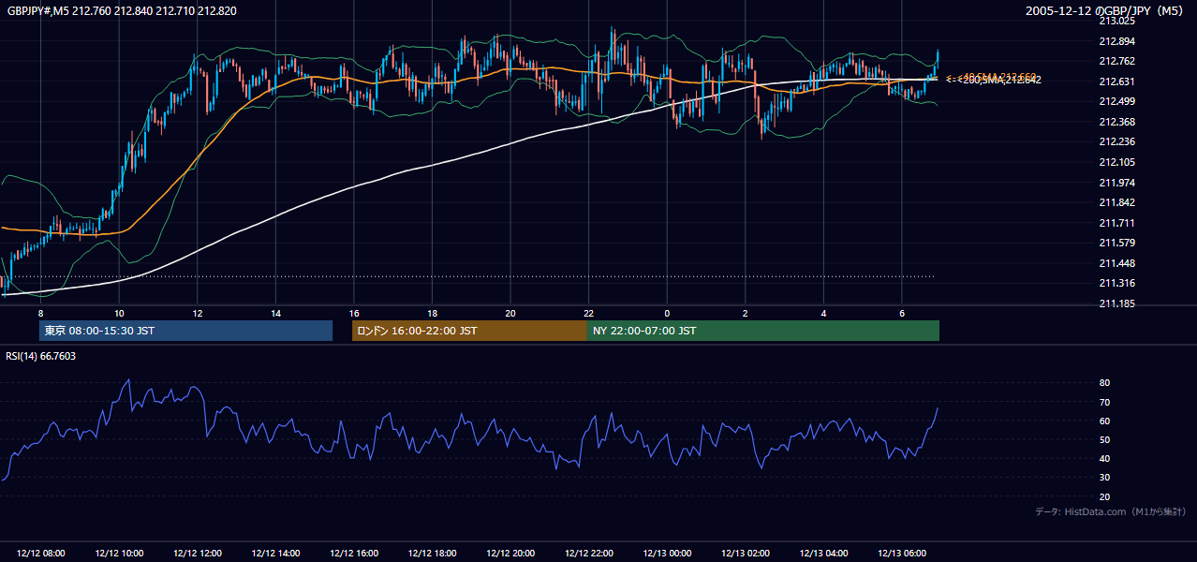This screenshot has width=1197, height=562.
Task: Click the price axis value 212.499
Action: [1116, 101]
